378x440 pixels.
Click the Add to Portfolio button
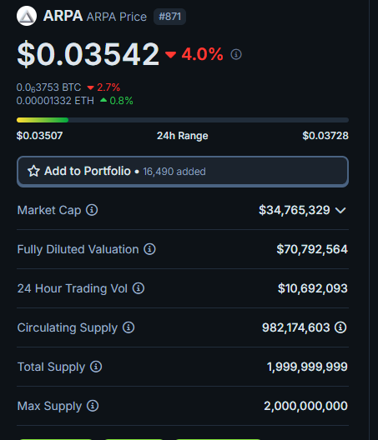(x=183, y=172)
